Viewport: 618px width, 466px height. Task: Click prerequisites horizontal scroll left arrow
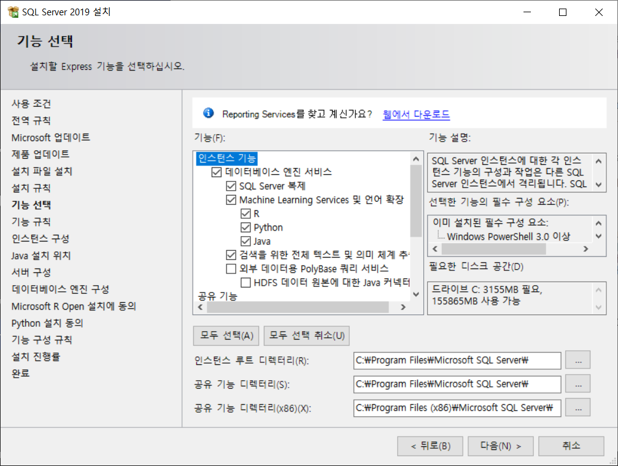click(x=435, y=248)
